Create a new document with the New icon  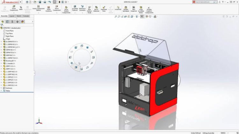tap(30, 2)
